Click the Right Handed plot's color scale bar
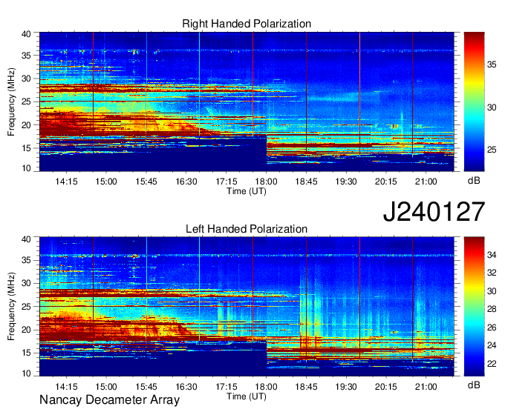The width and height of the screenshot is (505, 409). (474, 102)
